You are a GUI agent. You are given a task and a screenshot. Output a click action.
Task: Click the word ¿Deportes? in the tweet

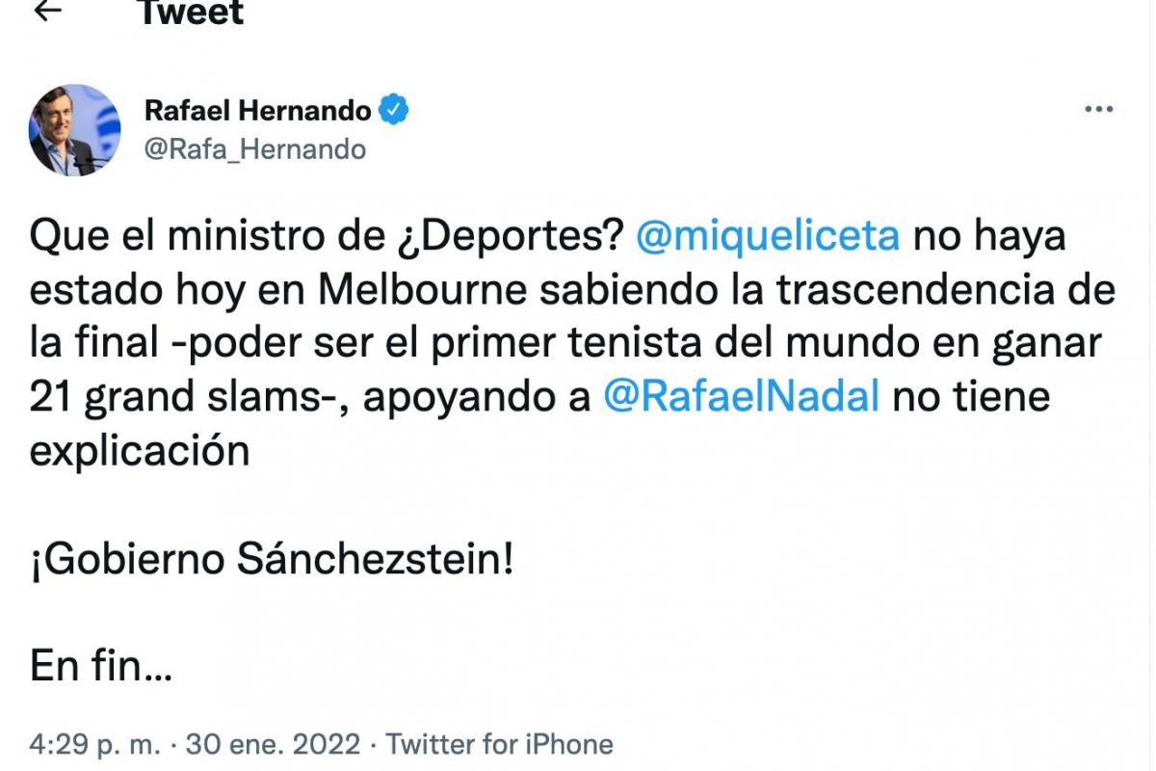click(x=511, y=236)
